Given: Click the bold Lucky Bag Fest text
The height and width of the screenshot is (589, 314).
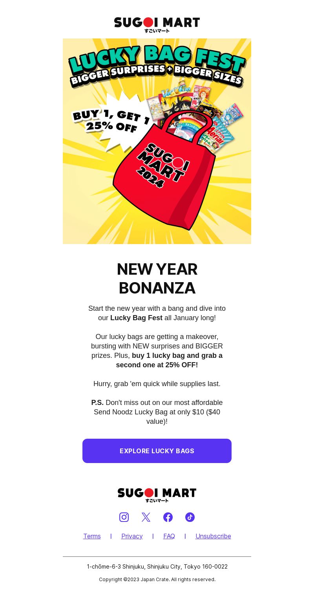Looking at the screenshot, I should point(136,318).
